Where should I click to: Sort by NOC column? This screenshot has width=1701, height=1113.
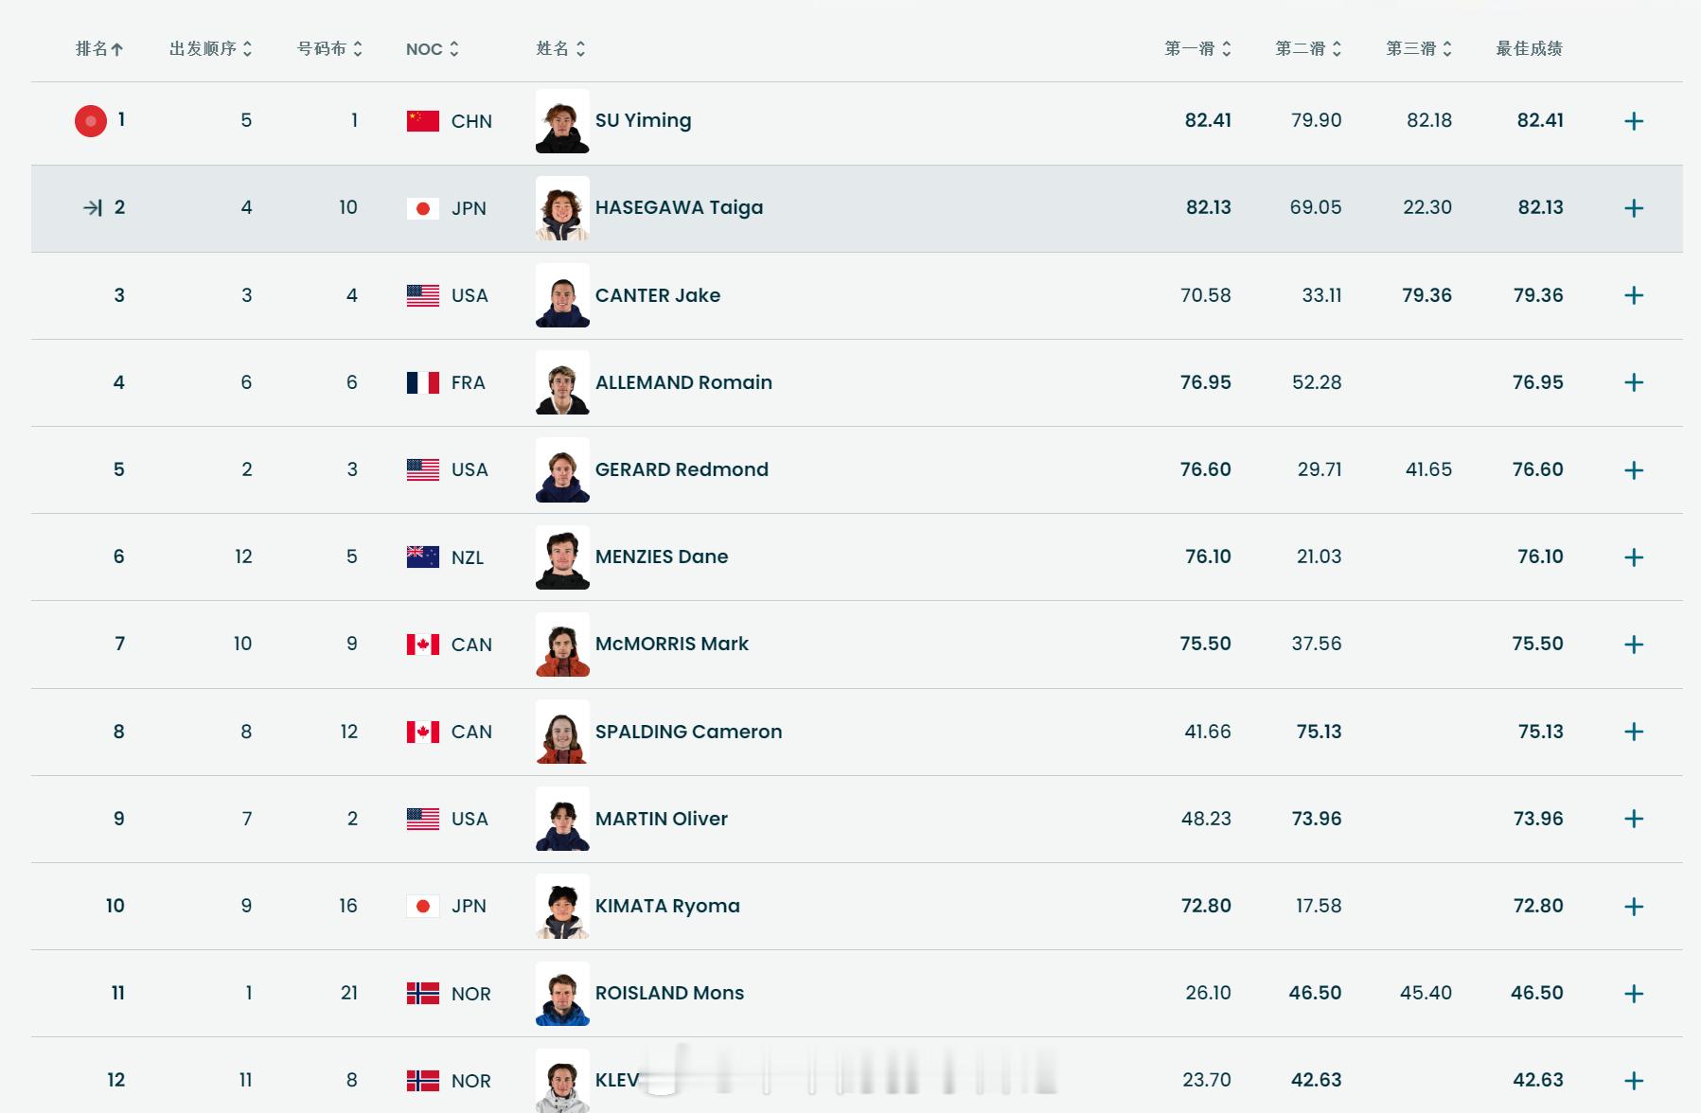pos(433,49)
